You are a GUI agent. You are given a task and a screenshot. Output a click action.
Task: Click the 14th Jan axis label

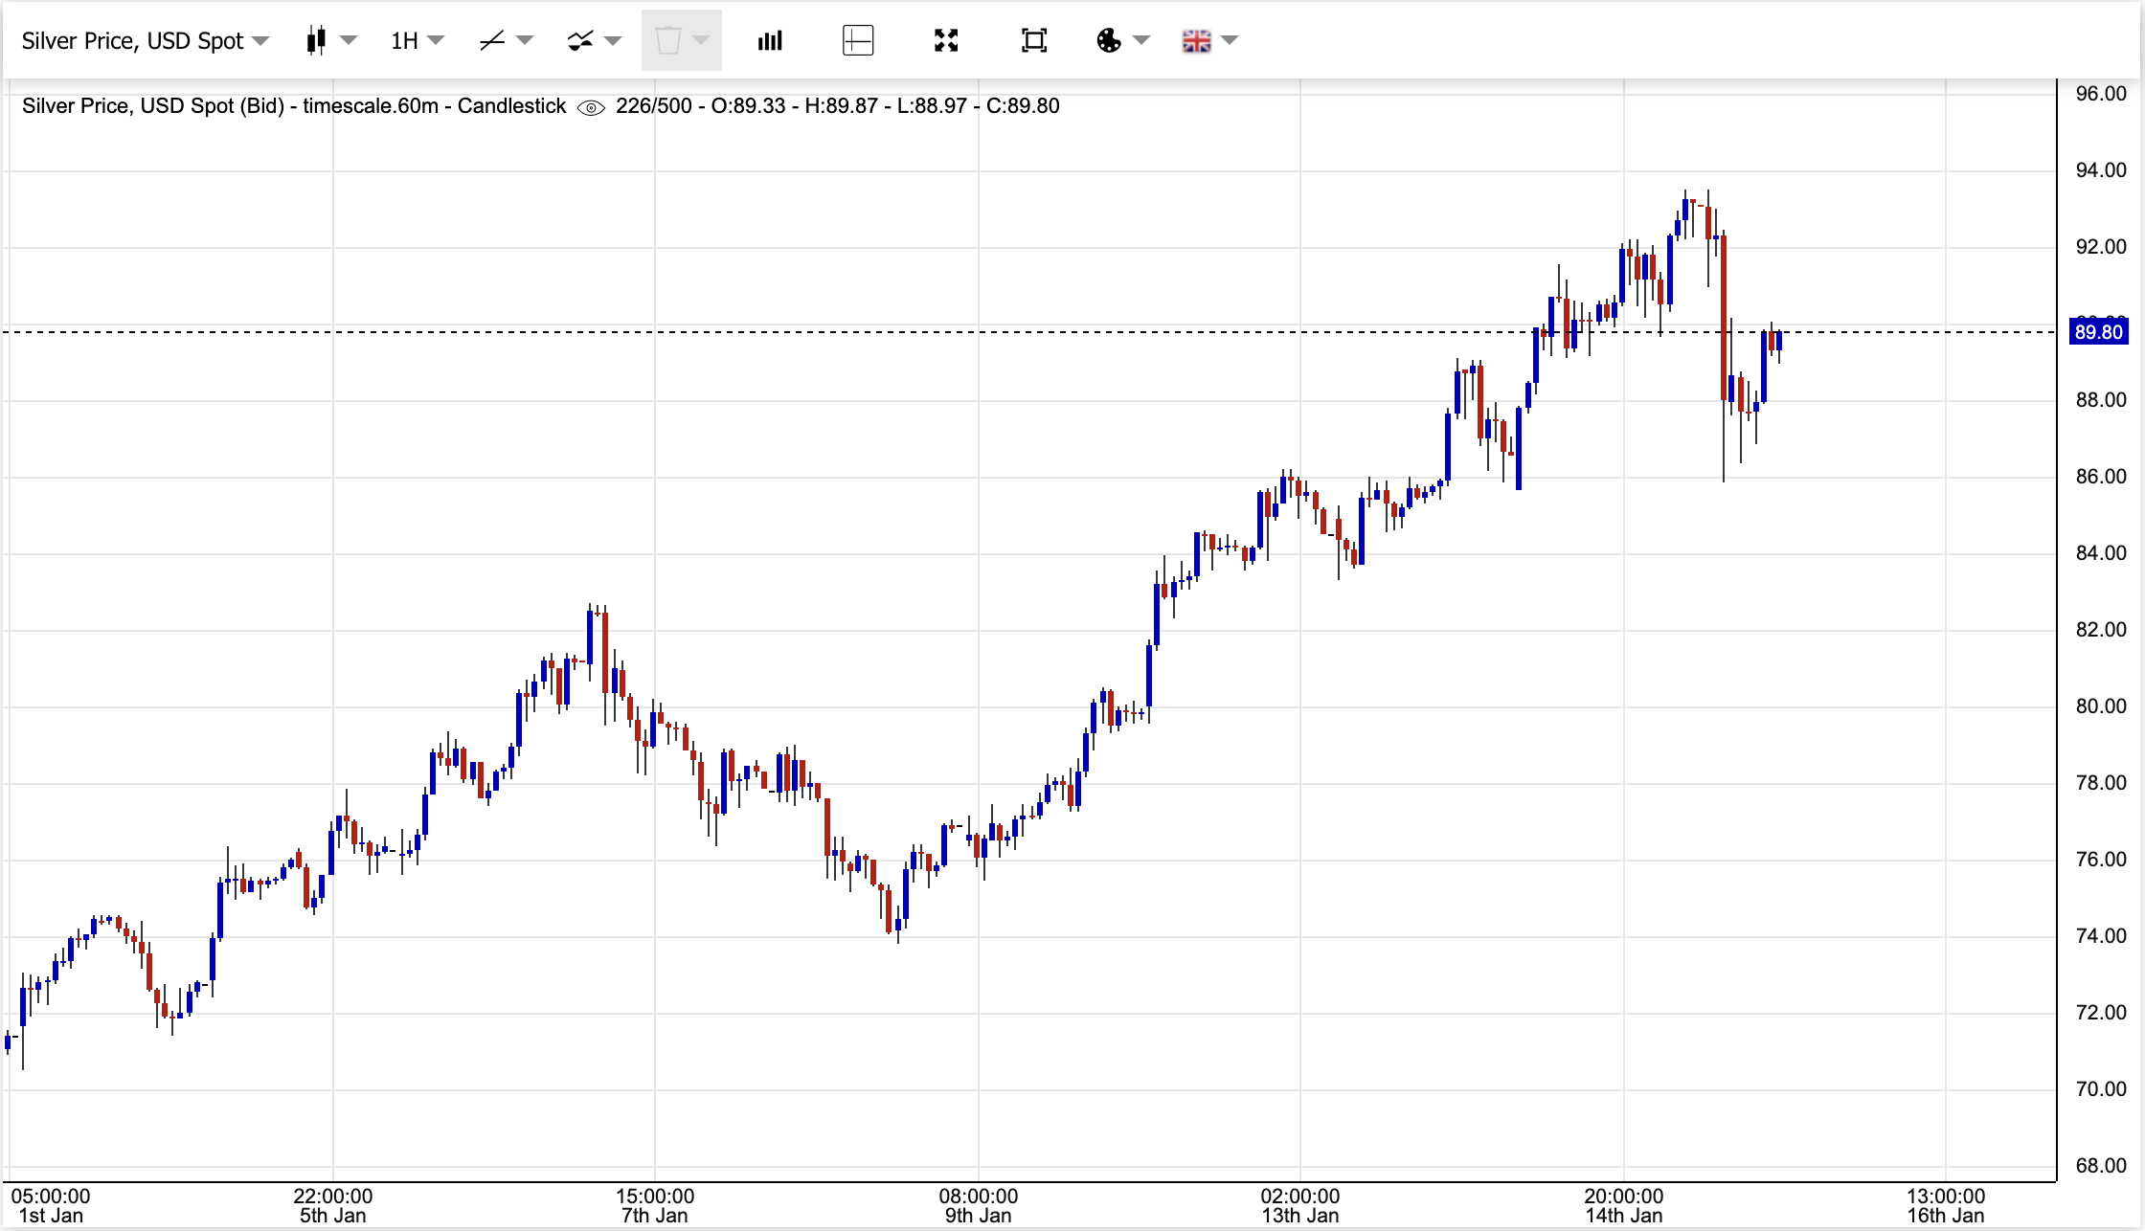[x=1625, y=1215]
